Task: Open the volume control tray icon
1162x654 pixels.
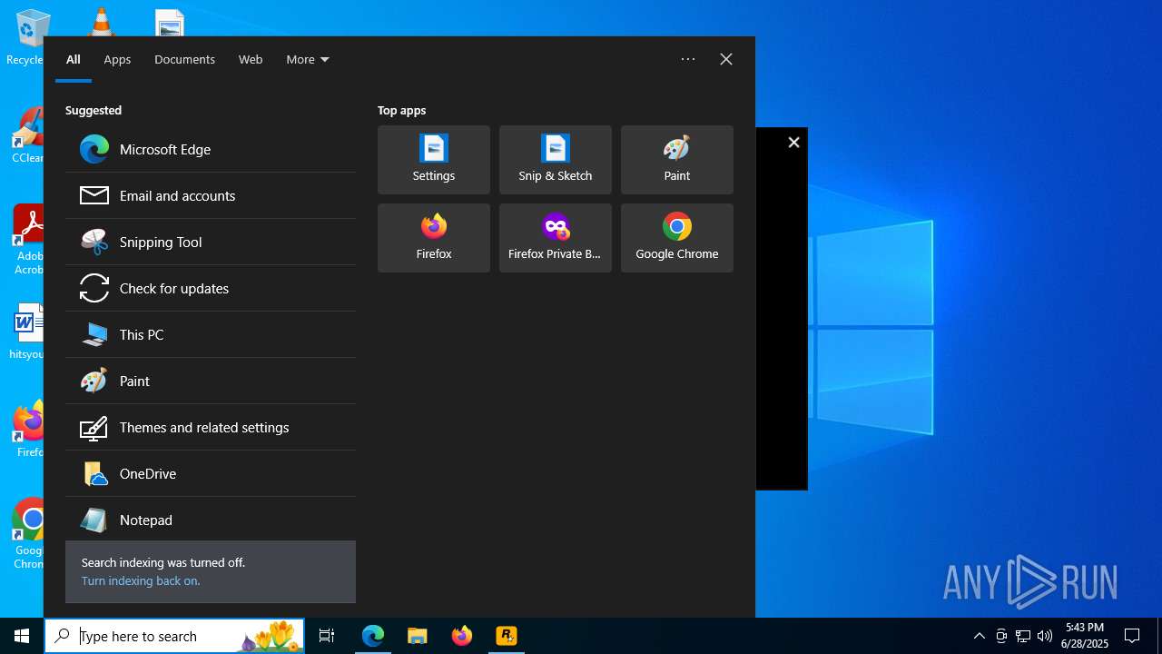Action: 1045,636
